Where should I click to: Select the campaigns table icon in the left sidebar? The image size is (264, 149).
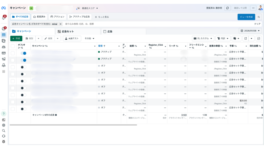coord(3,34)
